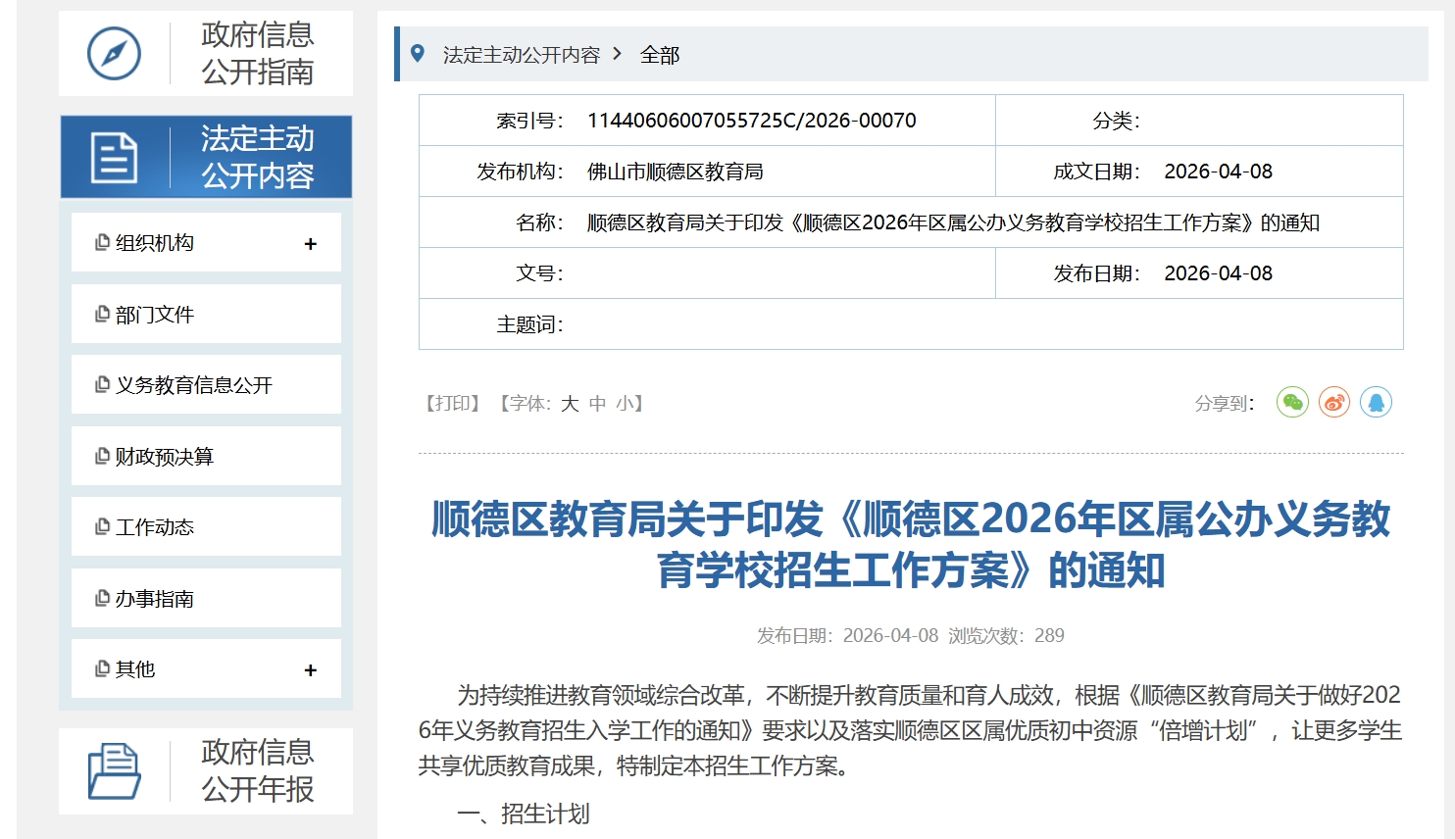Share article to WeChat
This screenshot has height=839, width=1455.
click(1292, 402)
